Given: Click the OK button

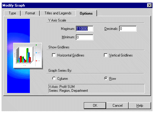Looking at the screenshot, I should pyautogui.click(x=95, y=106).
